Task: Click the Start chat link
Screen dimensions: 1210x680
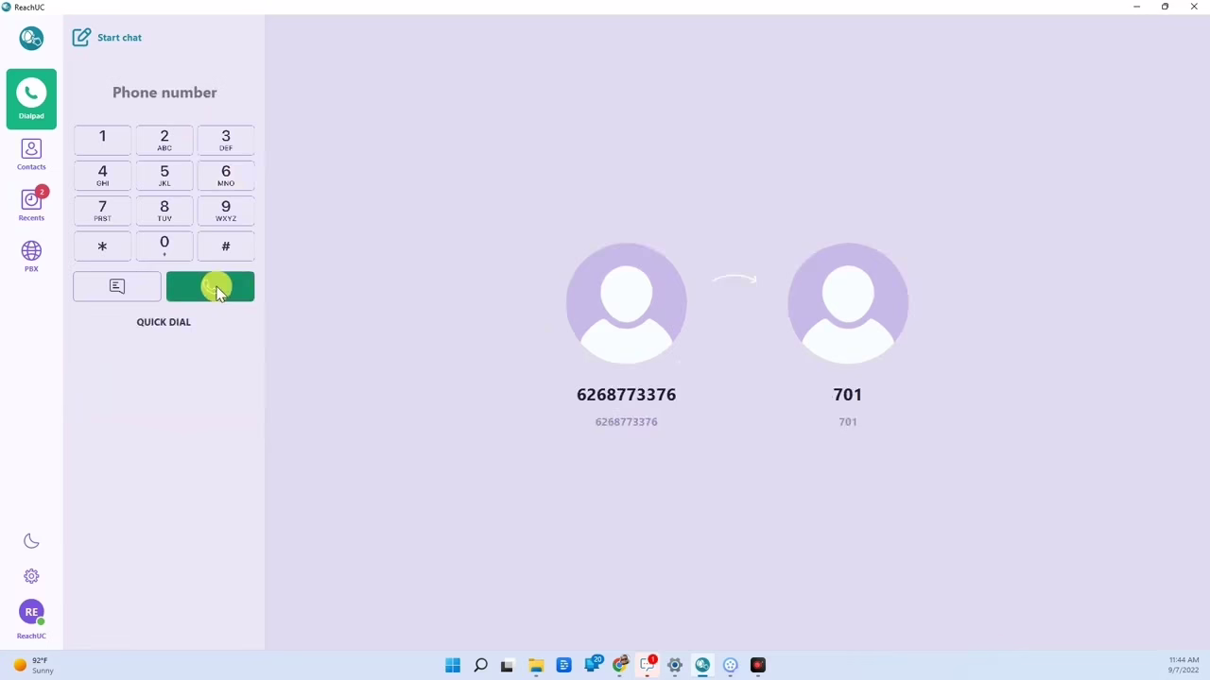Action: [119, 38]
